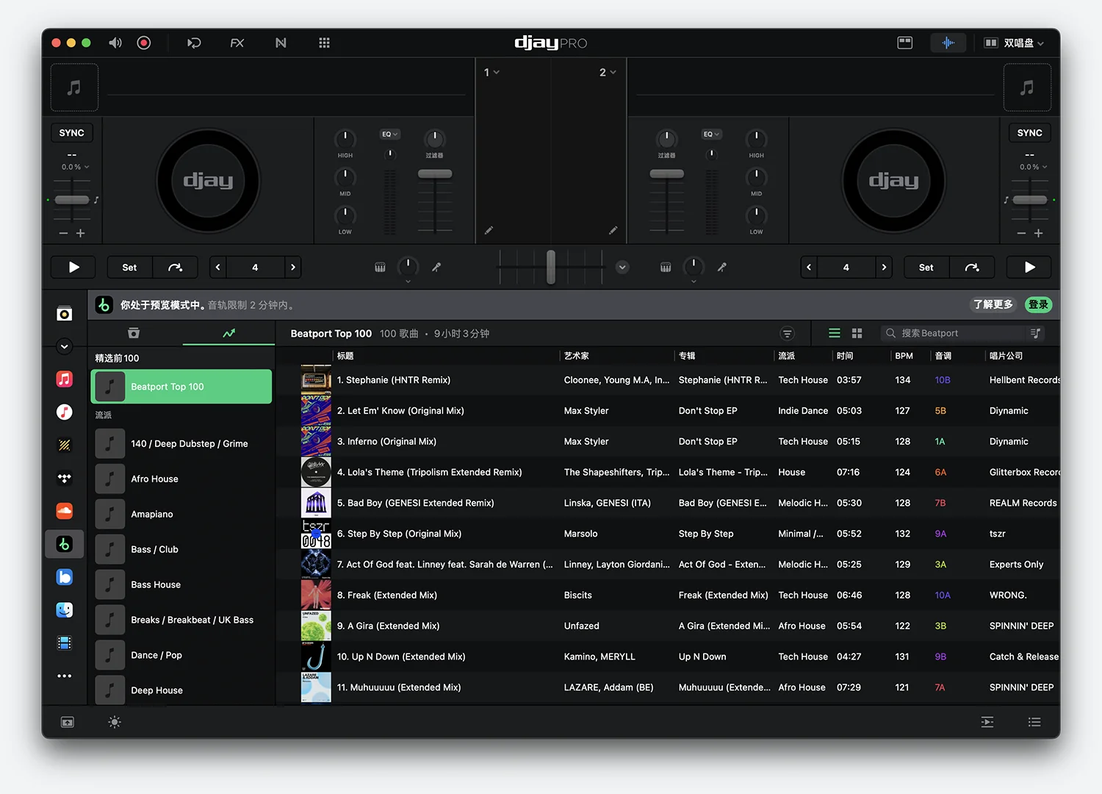The height and width of the screenshot is (794, 1102).
Task: Toggle the Automix brightness icon at bottom
Action: point(115,722)
